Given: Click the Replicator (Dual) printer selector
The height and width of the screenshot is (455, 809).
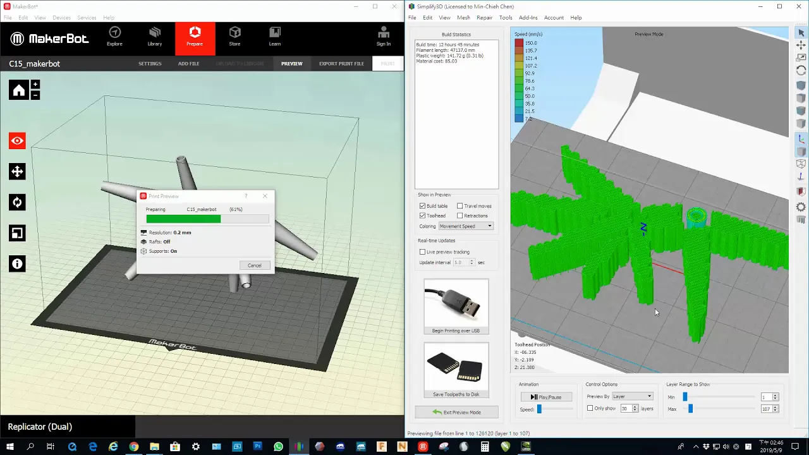Looking at the screenshot, I should click(x=68, y=427).
